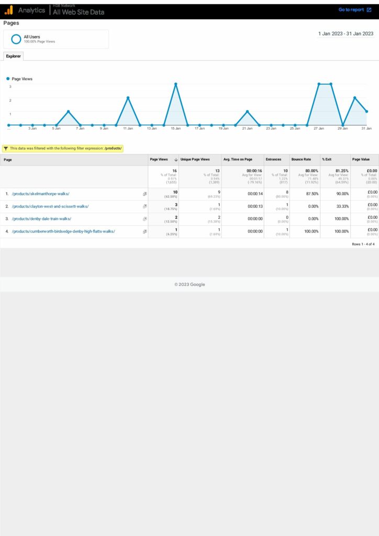Click the Go to report link
379x536 pixels.
point(351,10)
